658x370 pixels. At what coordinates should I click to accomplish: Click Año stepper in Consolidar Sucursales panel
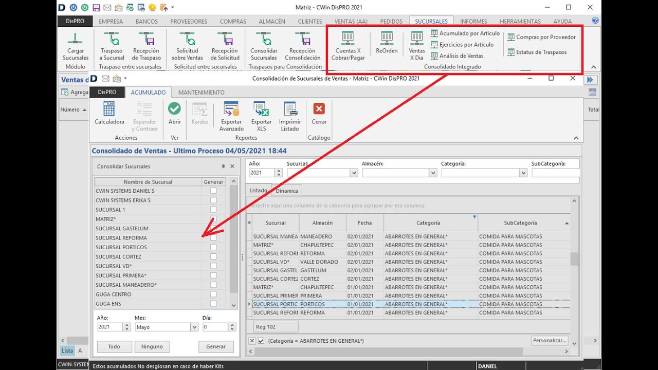(126, 327)
